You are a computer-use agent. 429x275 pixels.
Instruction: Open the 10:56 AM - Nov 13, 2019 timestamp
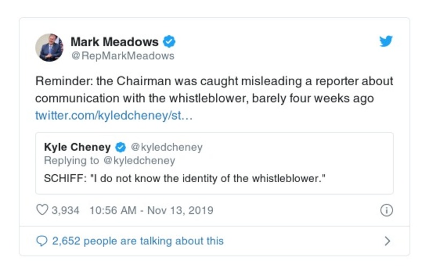tap(151, 210)
